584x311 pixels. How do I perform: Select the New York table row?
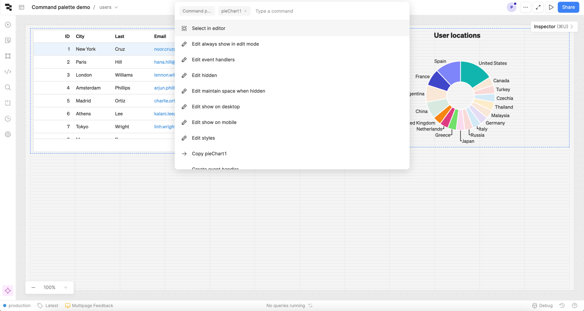pos(104,49)
